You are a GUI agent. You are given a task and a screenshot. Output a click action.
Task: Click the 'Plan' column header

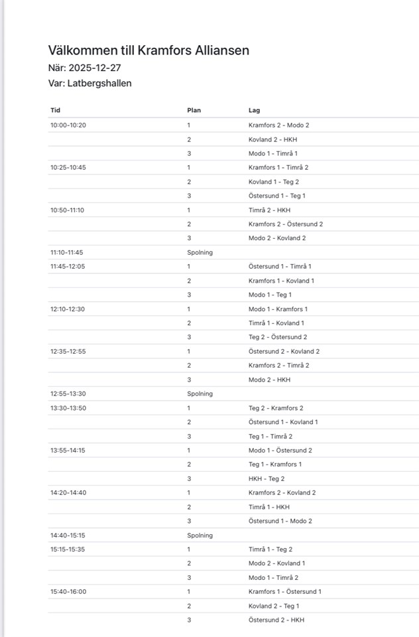pos(194,110)
